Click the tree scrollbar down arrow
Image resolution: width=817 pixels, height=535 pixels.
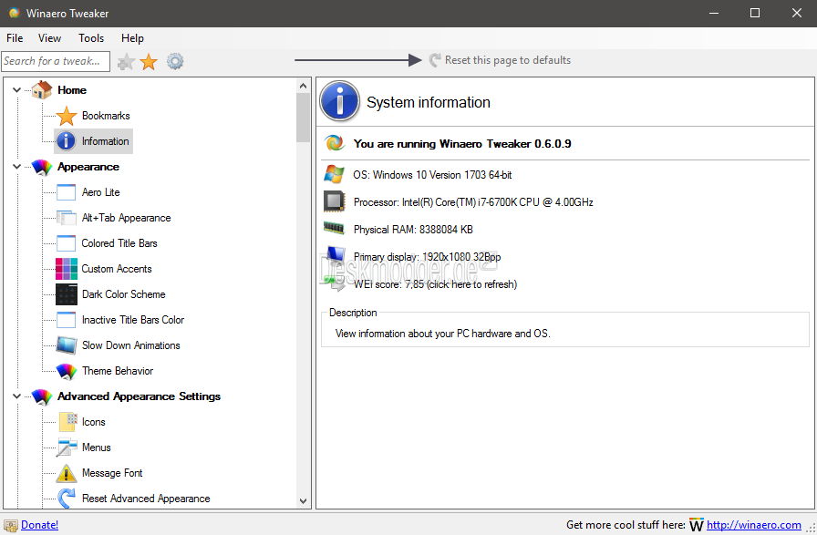(304, 500)
